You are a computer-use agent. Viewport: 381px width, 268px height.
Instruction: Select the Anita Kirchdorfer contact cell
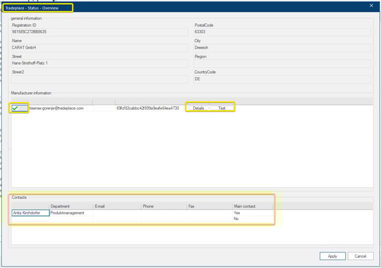click(30, 213)
